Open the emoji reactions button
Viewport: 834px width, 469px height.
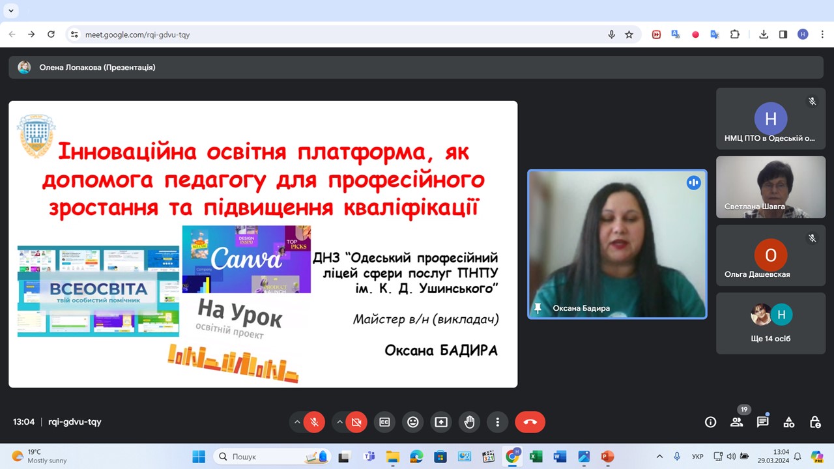pos(412,422)
